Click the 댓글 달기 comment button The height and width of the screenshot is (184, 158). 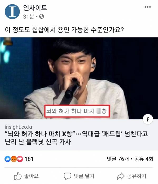pyautogui.click(x=79, y=176)
